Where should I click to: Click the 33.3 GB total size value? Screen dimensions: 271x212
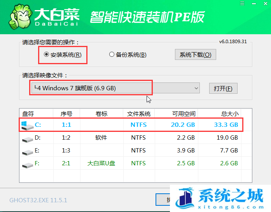226,125
